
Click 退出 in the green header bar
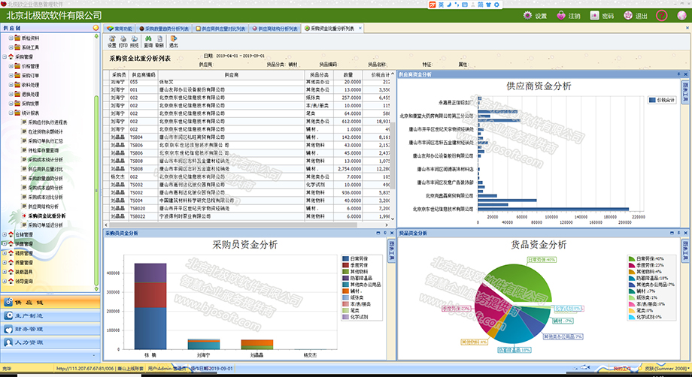(x=636, y=16)
